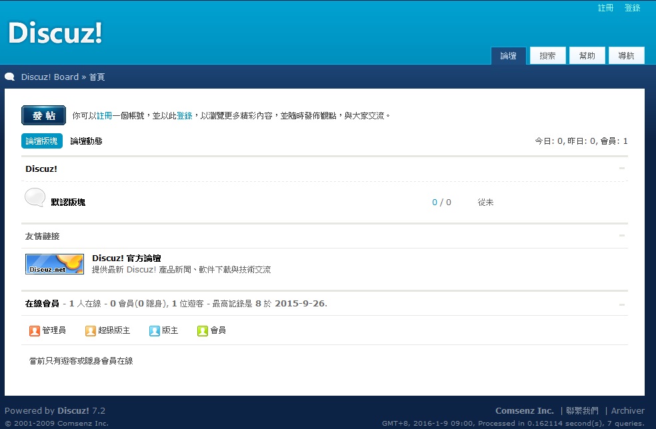Open the Discuz! 官方論壇 link

tap(127, 258)
